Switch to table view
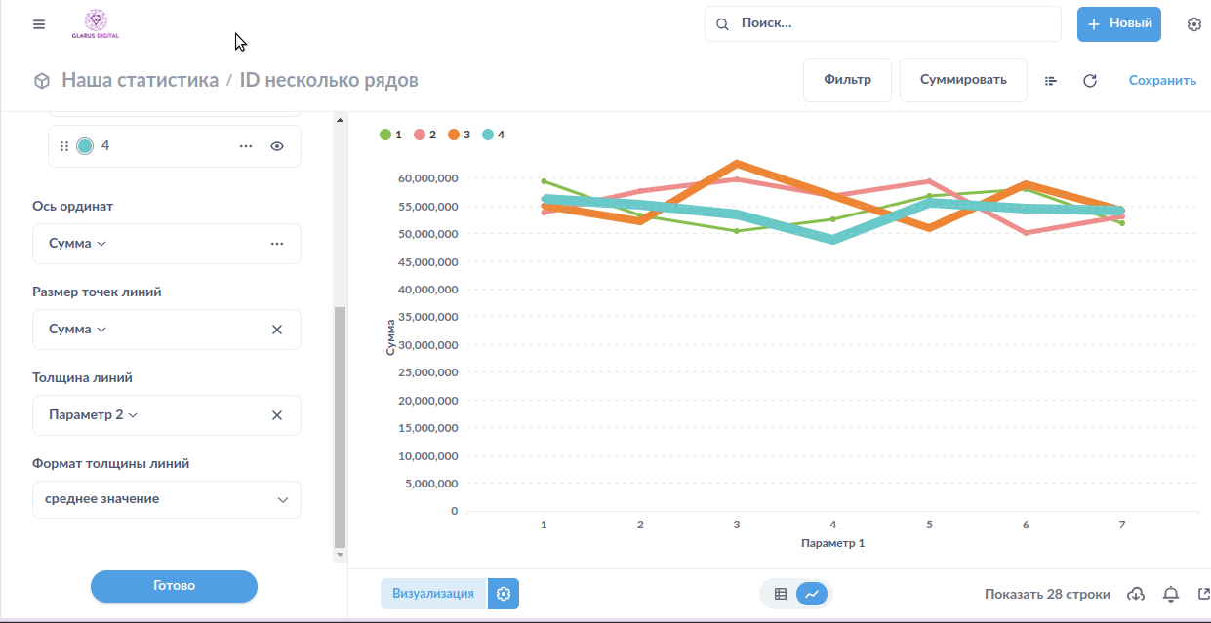Image resolution: width=1211 pixels, height=623 pixels. [x=781, y=594]
